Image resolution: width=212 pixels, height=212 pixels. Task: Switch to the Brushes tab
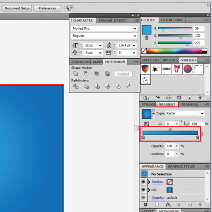coord(170,60)
